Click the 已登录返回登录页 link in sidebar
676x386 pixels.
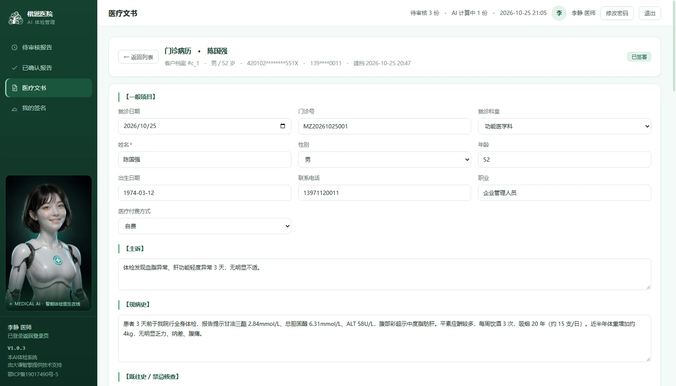28,336
